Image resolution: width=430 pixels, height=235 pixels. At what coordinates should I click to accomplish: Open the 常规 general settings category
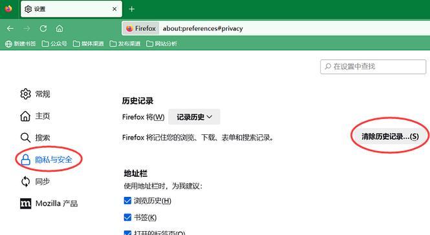pos(35,94)
